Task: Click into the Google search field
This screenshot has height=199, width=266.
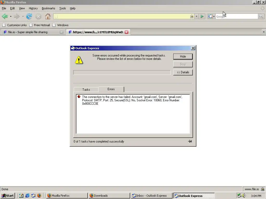Action: (237, 16)
